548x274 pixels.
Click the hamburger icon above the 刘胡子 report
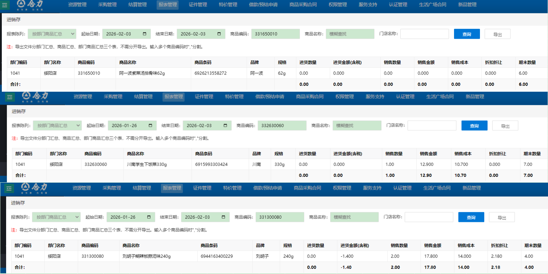click(x=9, y=188)
